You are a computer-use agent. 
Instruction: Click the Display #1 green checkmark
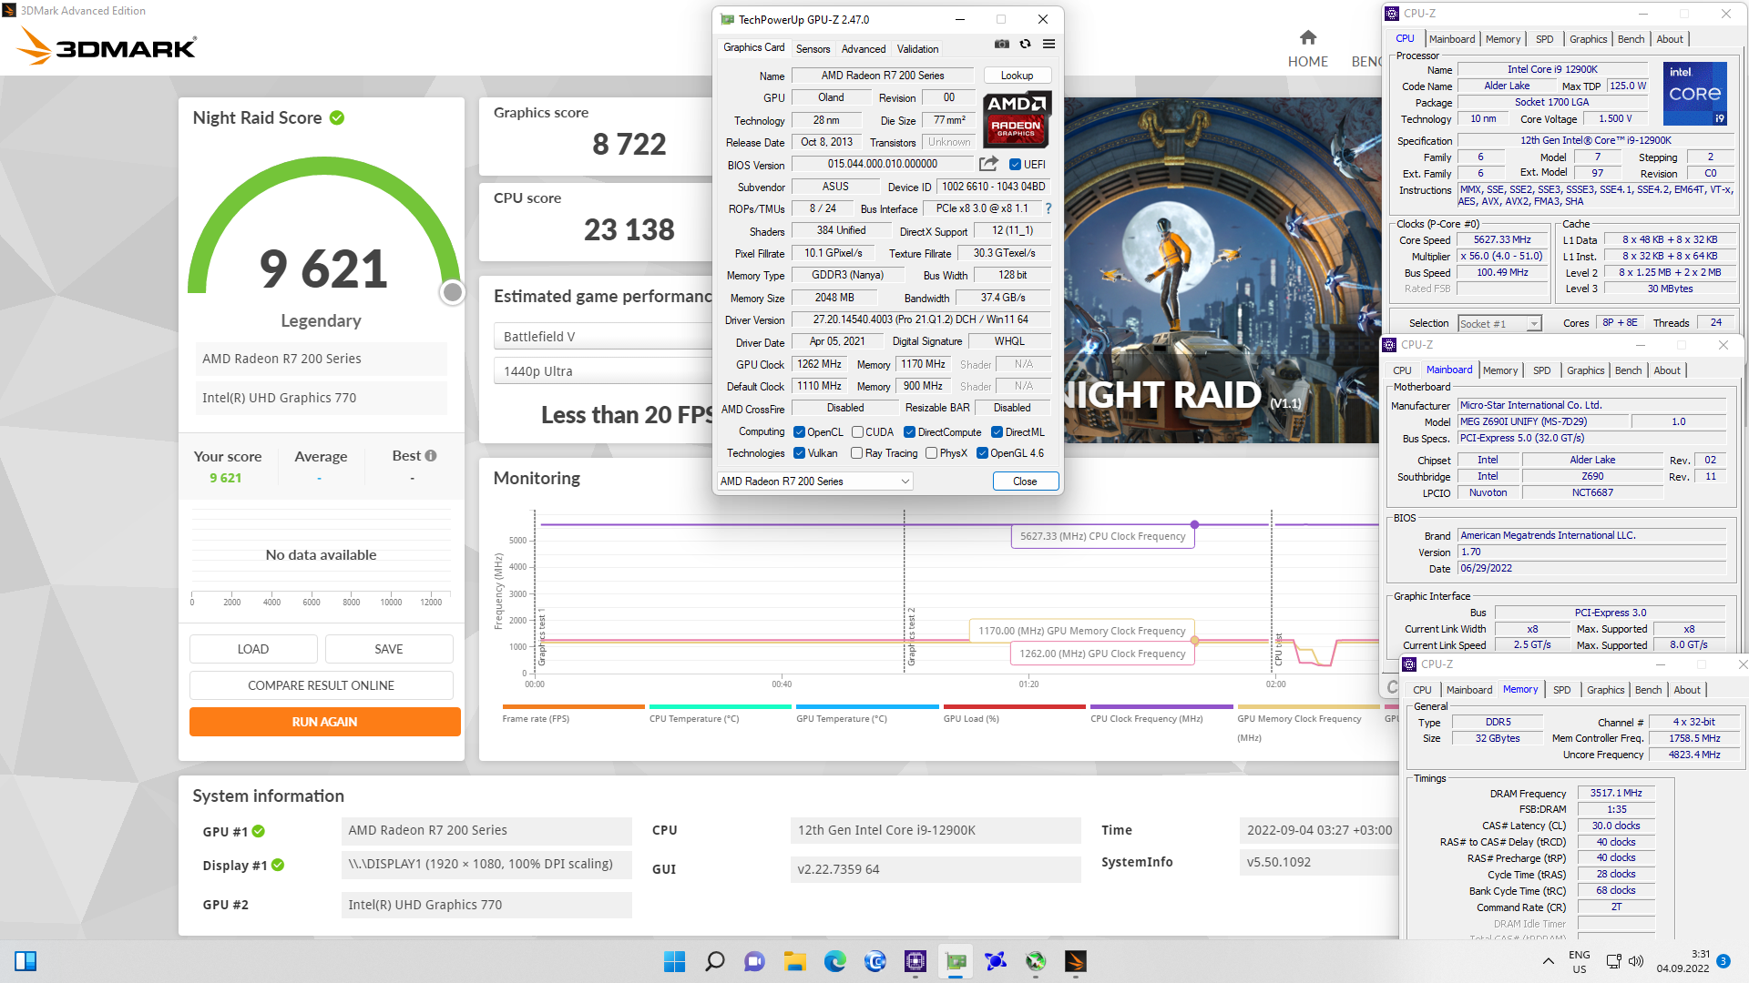coord(278,866)
